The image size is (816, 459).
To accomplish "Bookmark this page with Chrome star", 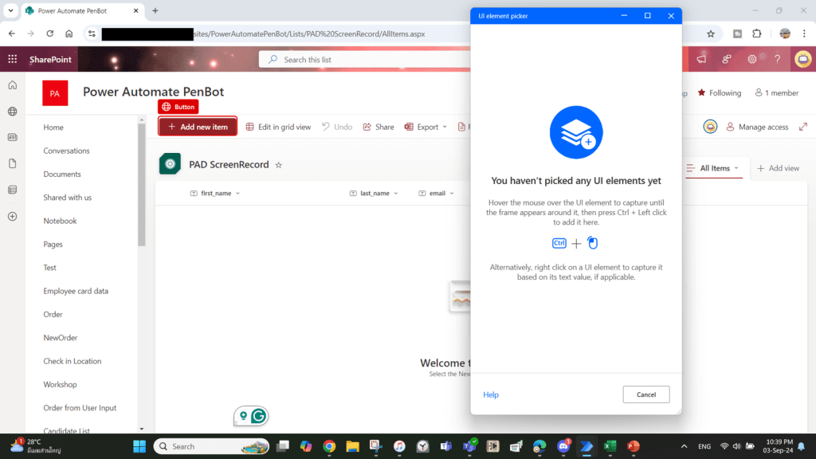I will coord(710,33).
